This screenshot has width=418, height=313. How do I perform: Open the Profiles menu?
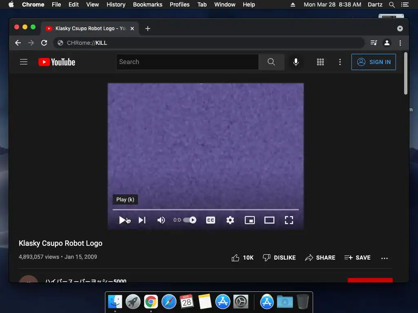[180, 4]
